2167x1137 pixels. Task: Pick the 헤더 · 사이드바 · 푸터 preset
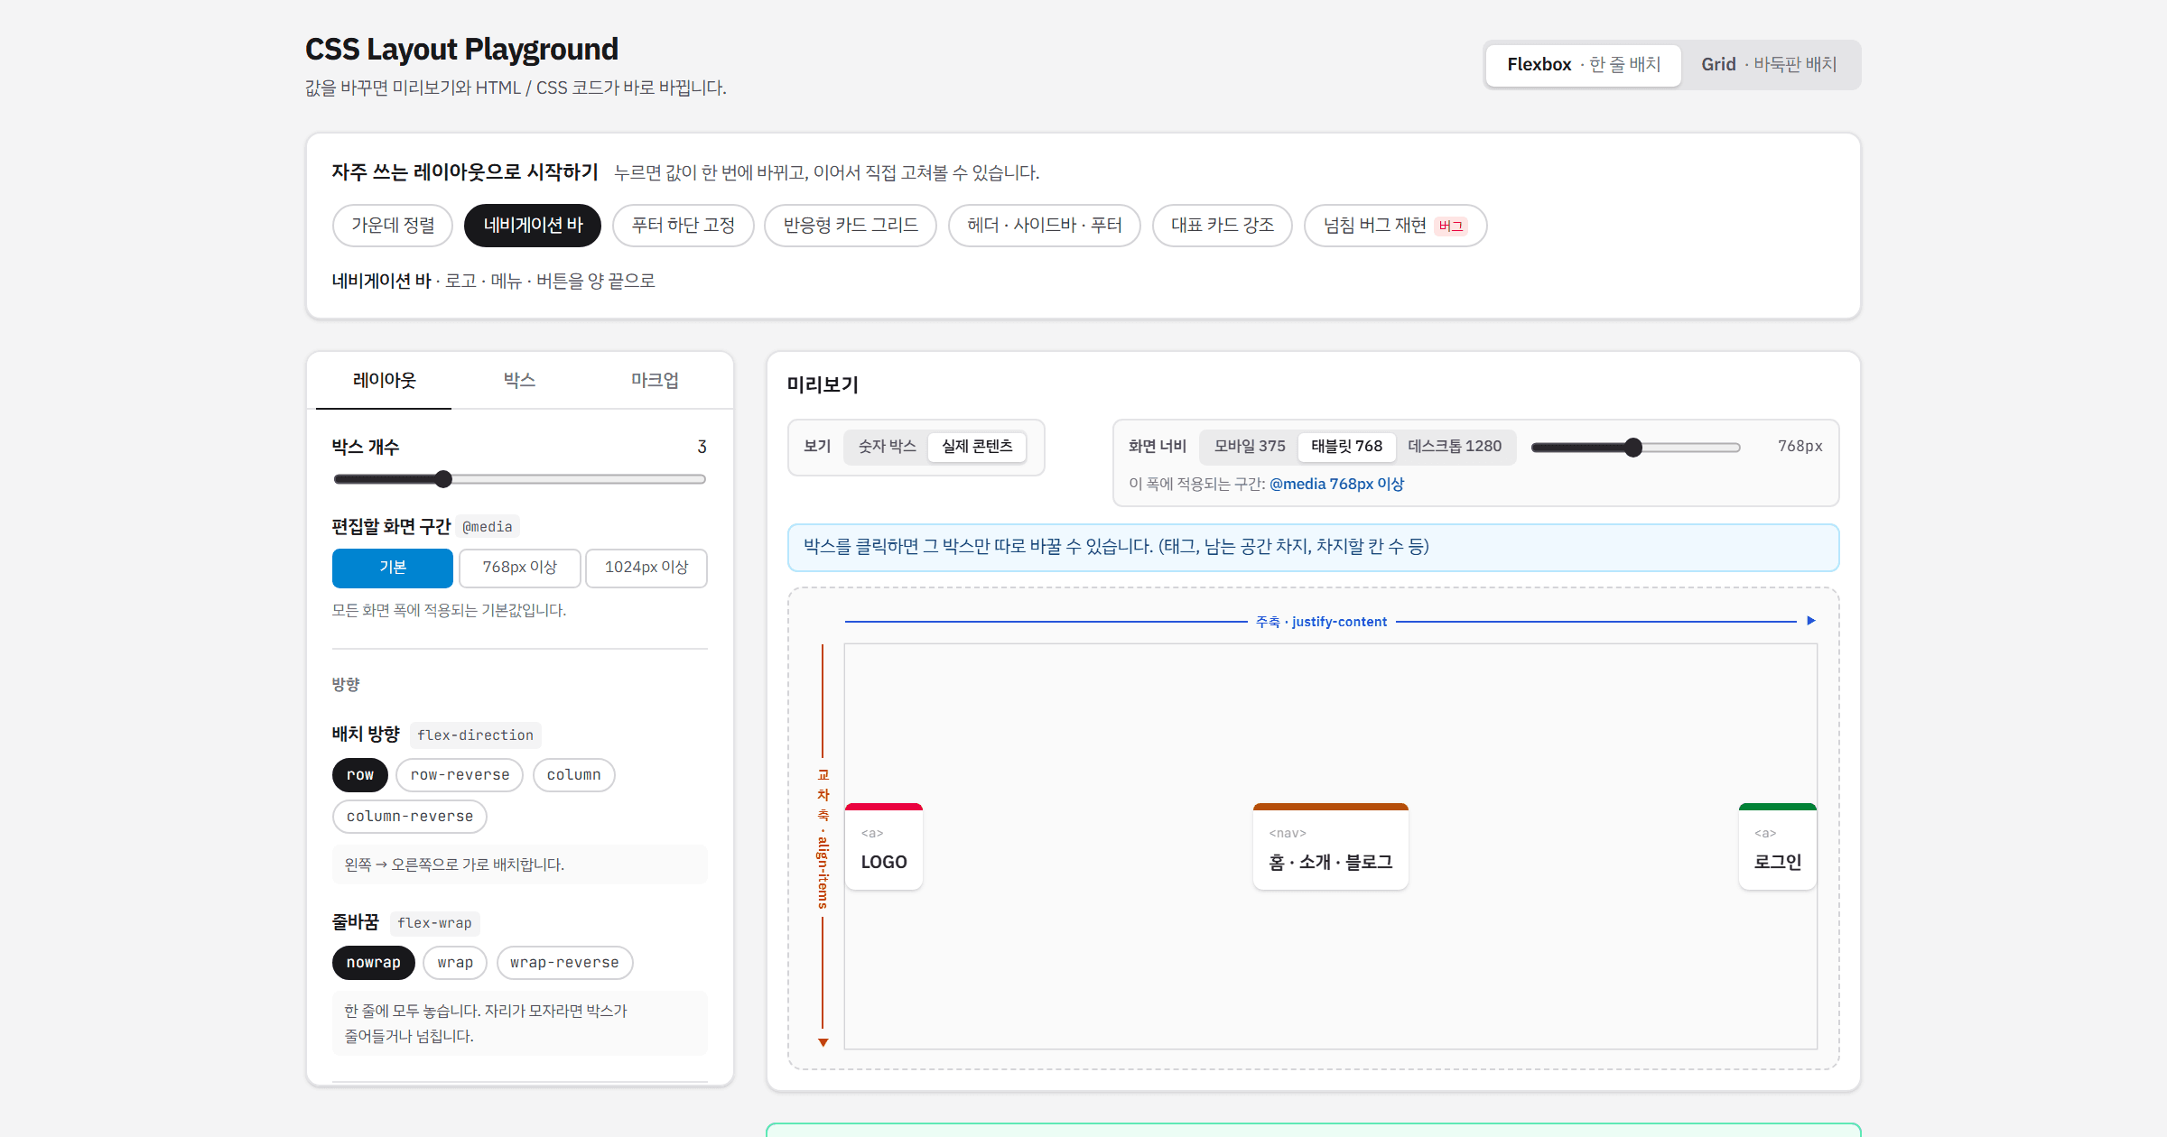pyautogui.click(x=1045, y=226)
